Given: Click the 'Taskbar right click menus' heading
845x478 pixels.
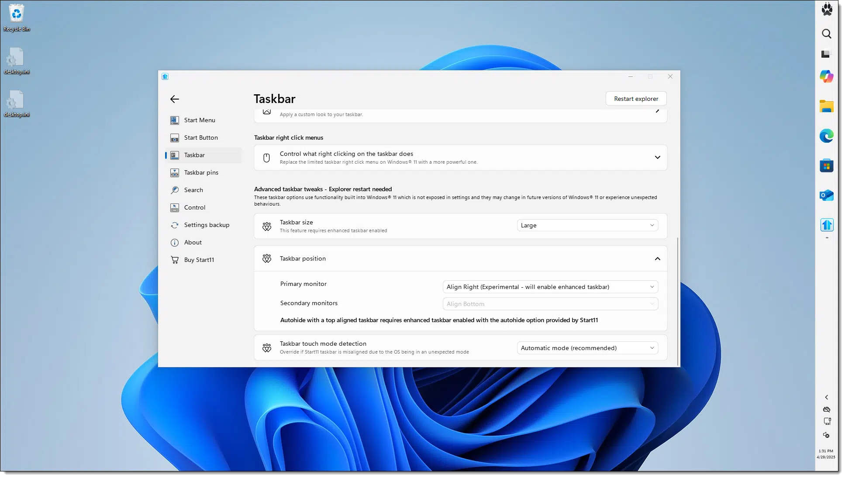Looking at the screenshot, I should pos(289,138).
